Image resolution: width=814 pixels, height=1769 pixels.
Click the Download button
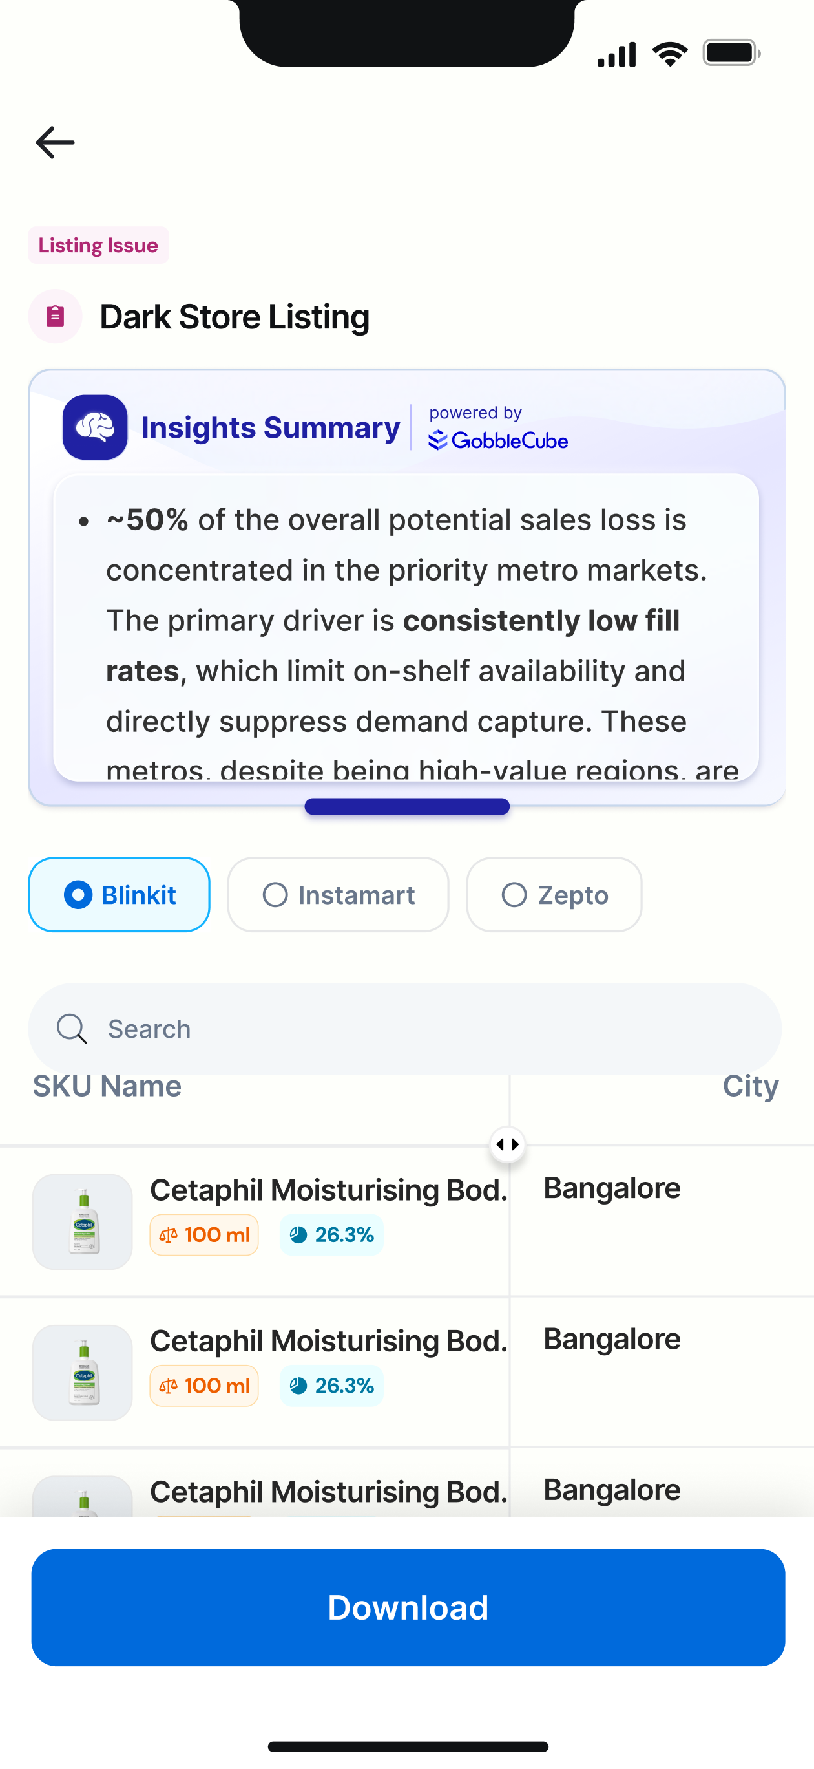(x=408, y=1607)
